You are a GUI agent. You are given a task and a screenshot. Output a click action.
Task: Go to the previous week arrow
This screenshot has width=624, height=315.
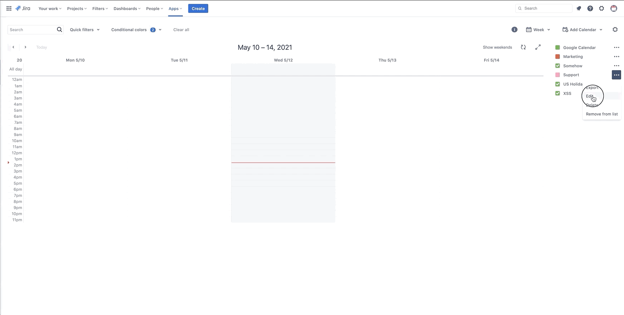coord(13,47)
